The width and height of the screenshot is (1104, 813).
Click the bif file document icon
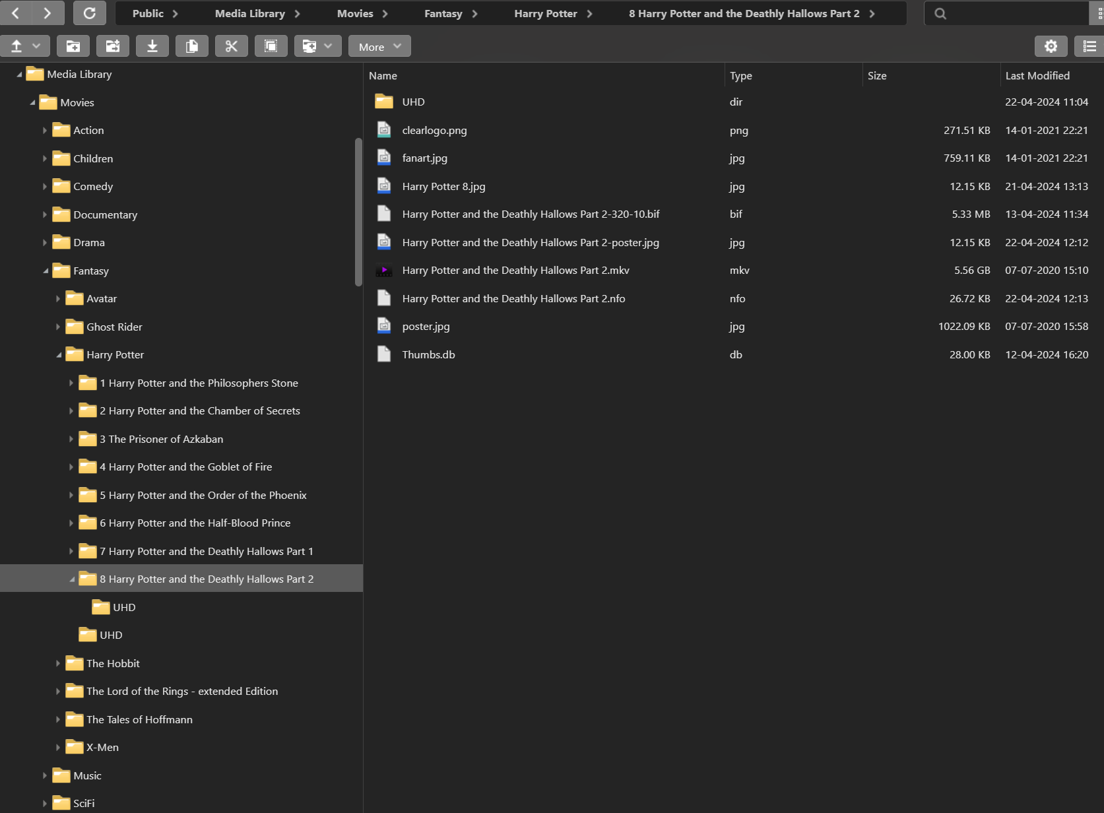[384, 214]
